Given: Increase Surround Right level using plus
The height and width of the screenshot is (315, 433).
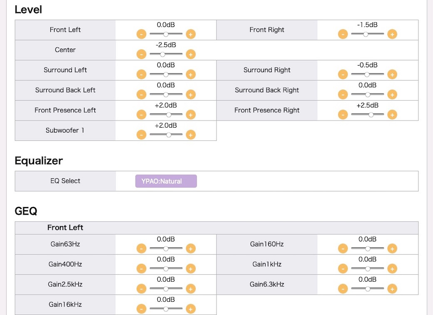Looking at the screenshot, I should (x=392, y=74).
